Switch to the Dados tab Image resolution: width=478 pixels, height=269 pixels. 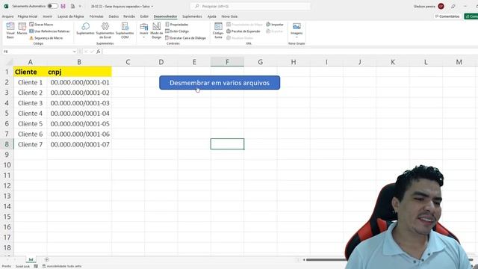114,16
